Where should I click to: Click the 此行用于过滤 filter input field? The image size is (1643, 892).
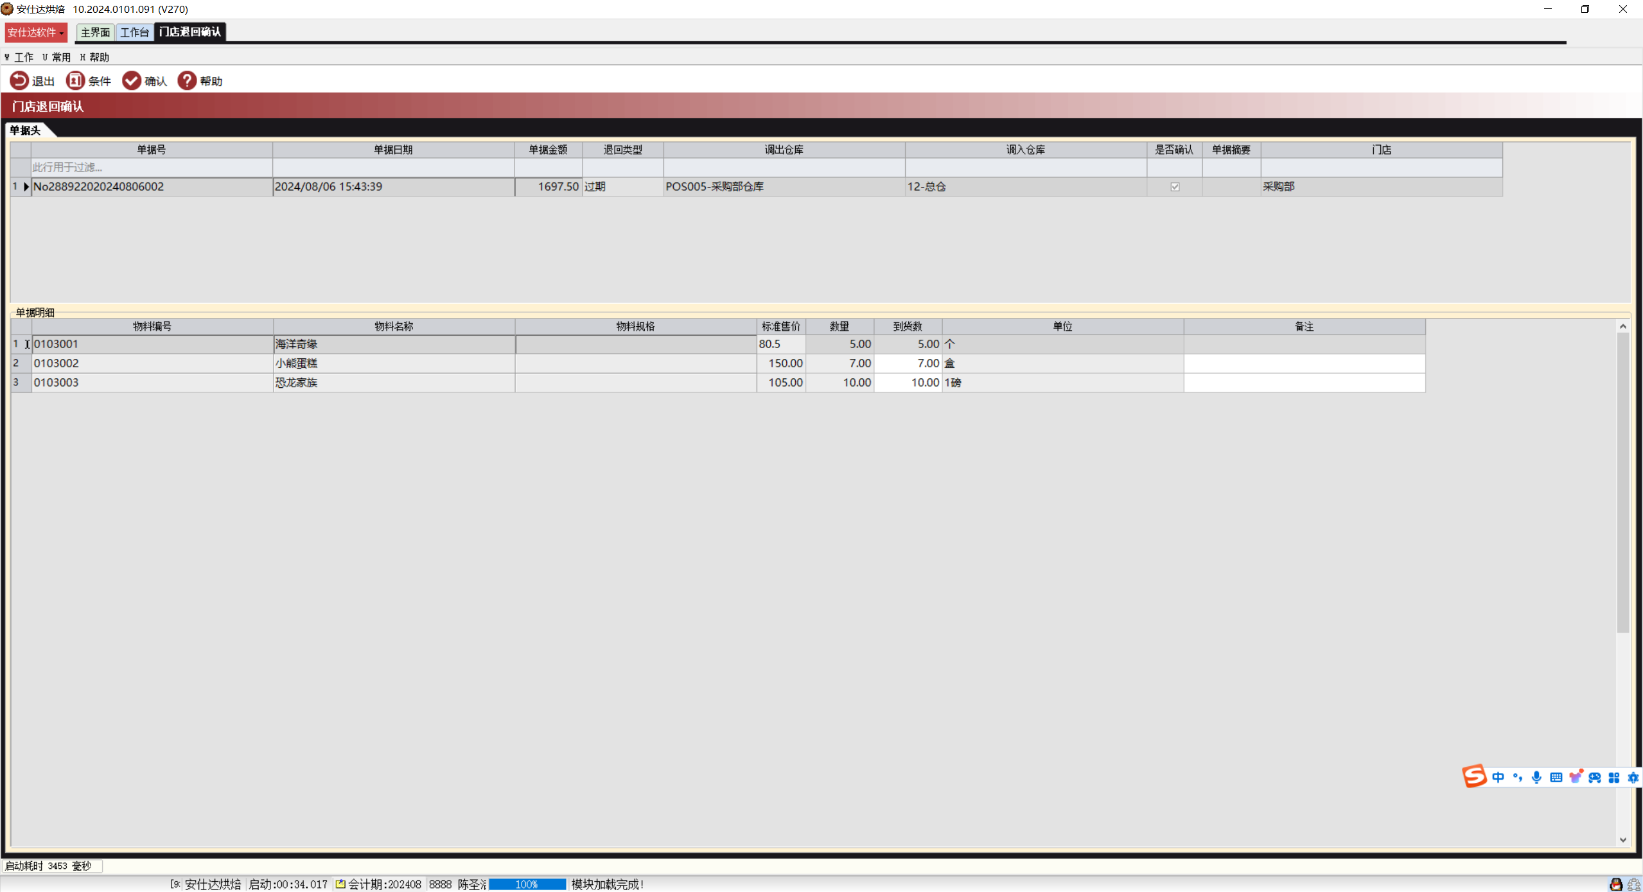152,168
